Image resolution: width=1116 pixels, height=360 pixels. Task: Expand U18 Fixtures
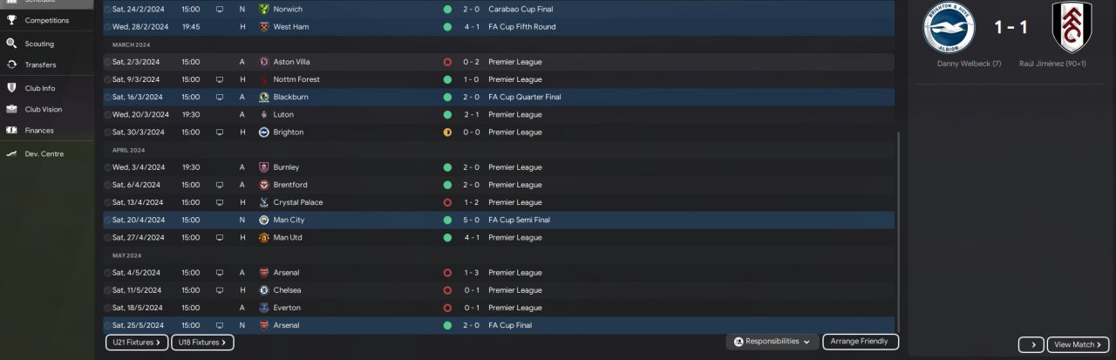click(202, 343)
